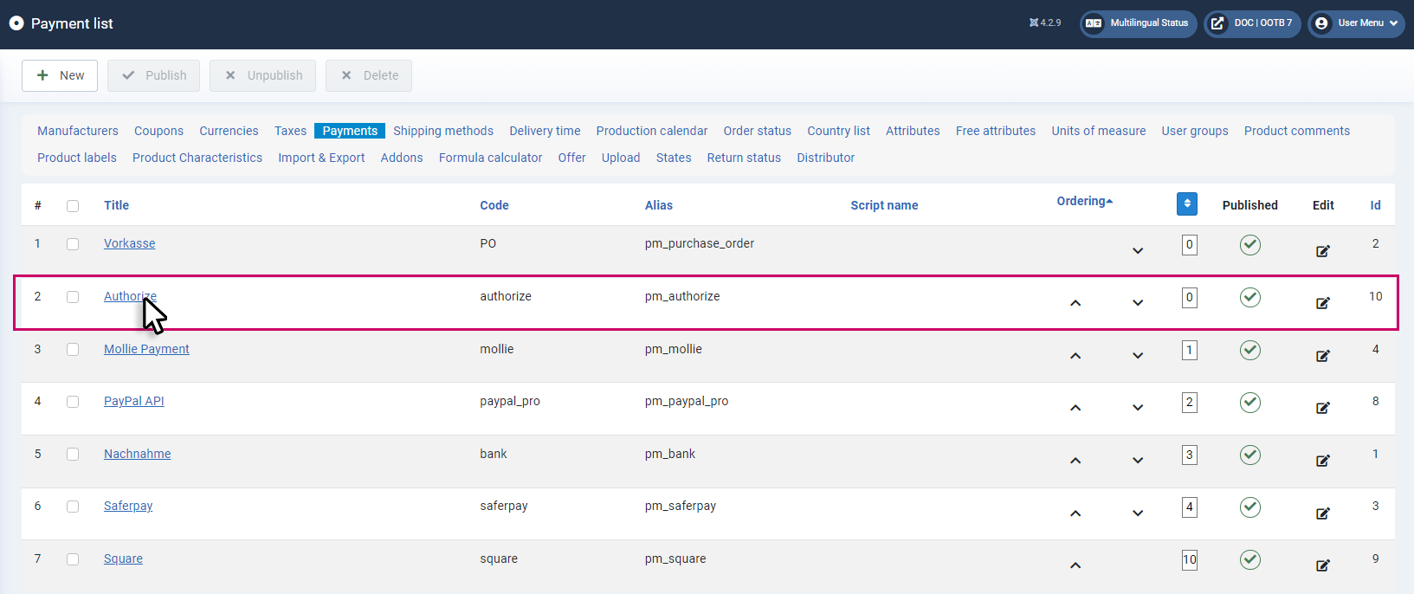Move Nachnahme down in ordering

coord(1138,461)
